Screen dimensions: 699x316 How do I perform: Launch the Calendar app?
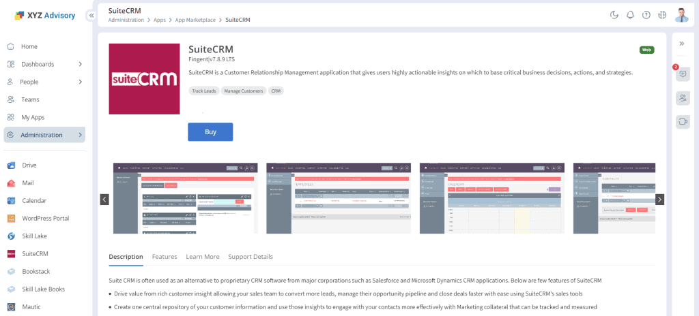(34, 201)
